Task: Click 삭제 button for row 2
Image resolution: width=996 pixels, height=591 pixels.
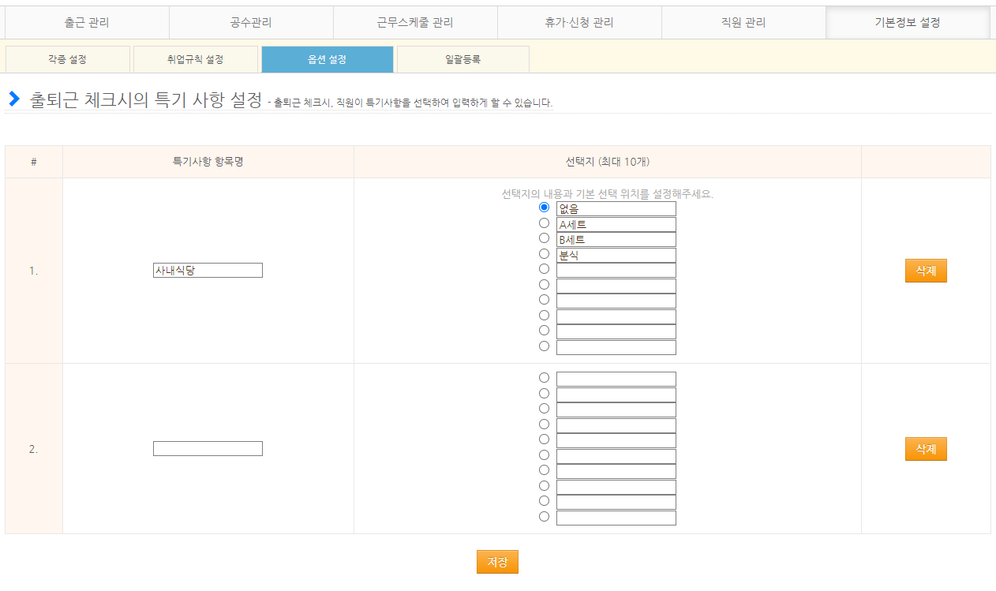Action: point(925,449)
